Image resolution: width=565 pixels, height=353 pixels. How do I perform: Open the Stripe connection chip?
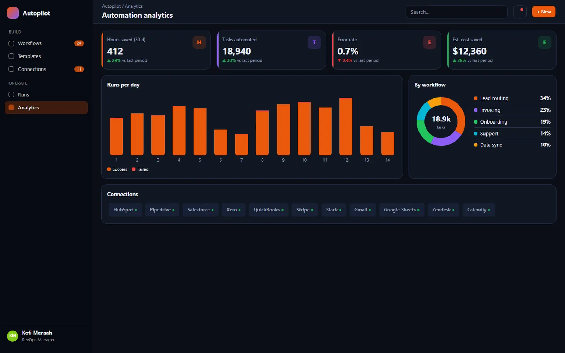pyautogui.click(x=305, y=210)
